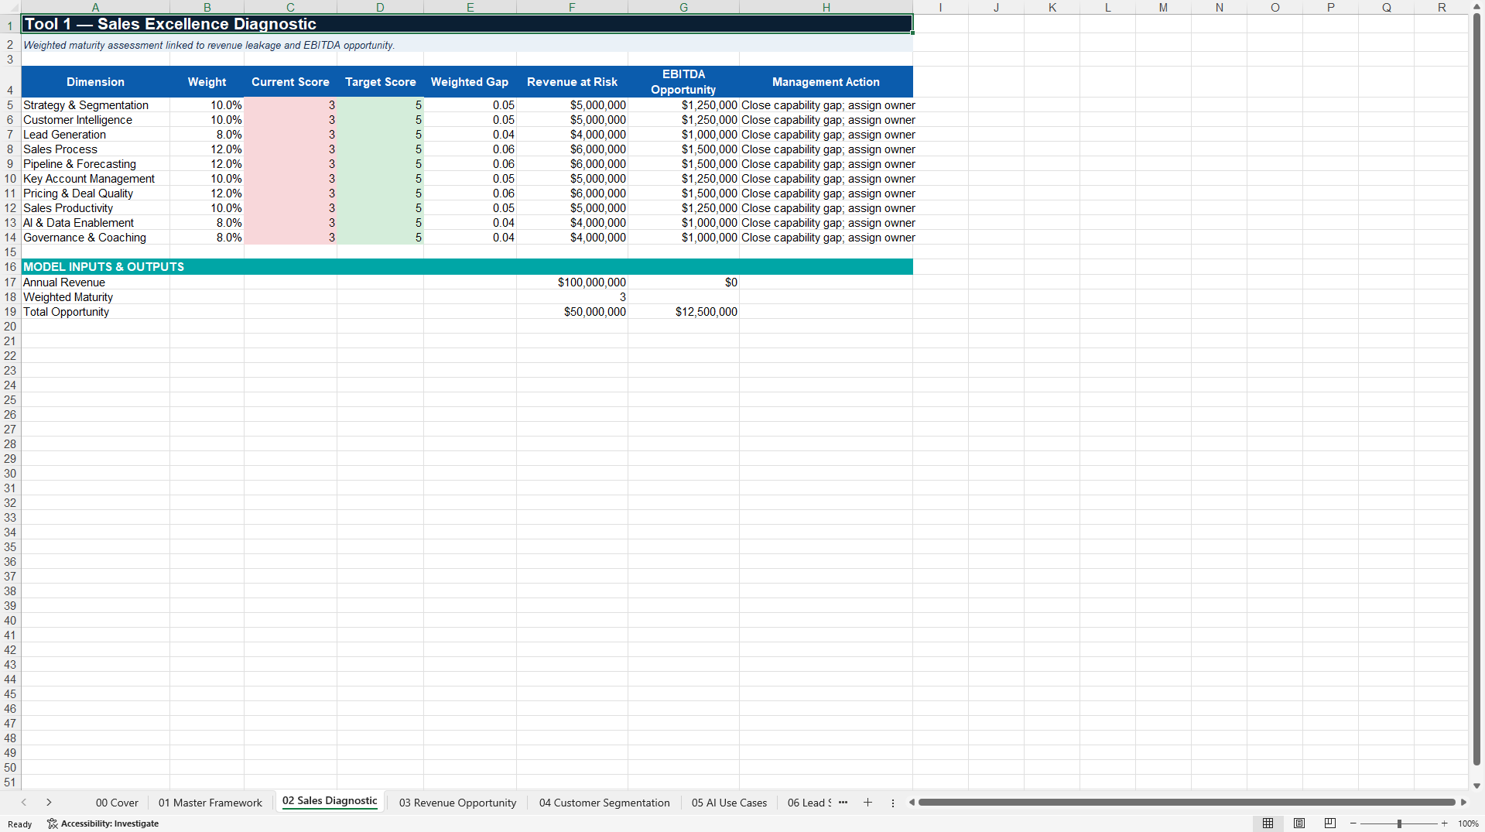Screen dimensions: 1485x832
Task: Go to next sheet tab arrow
Action: [x=49, y=803]
